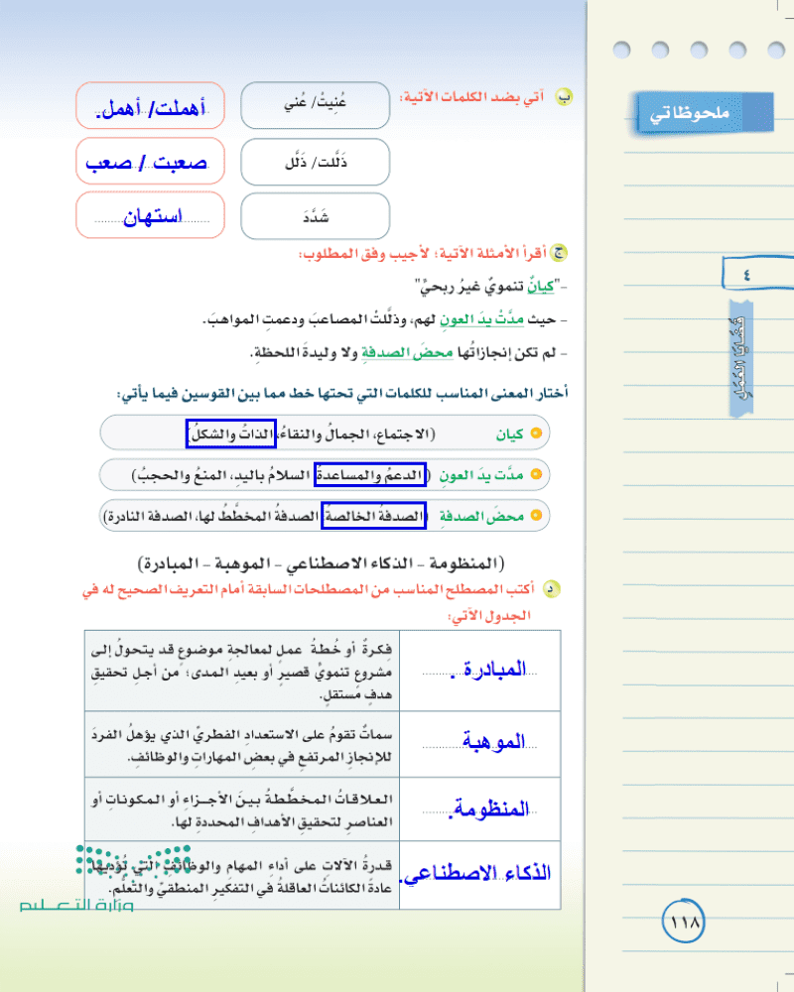Click the answer box 'صعبت / صعب'
The height and width of the screenshot is (992, 794).
point(151,162)
